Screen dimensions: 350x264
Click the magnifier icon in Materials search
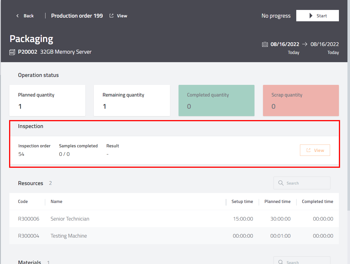coord(281,262)
